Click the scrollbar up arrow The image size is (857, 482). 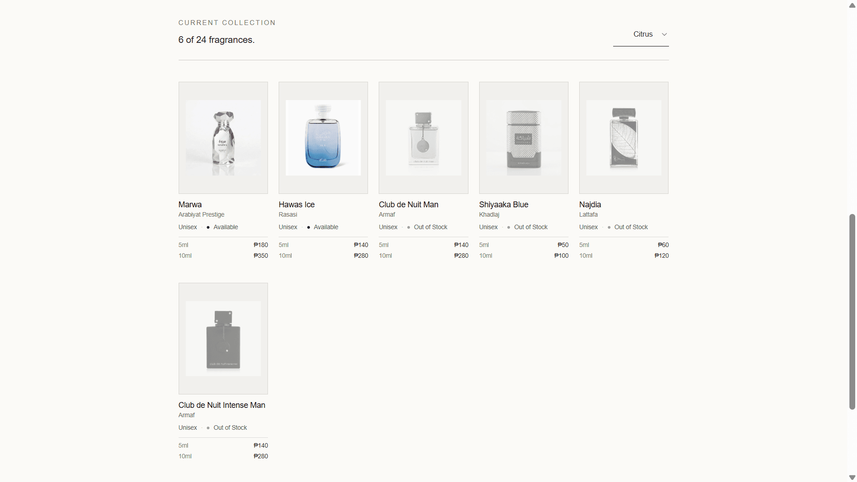pyautogui.click(x=852, y=5)
